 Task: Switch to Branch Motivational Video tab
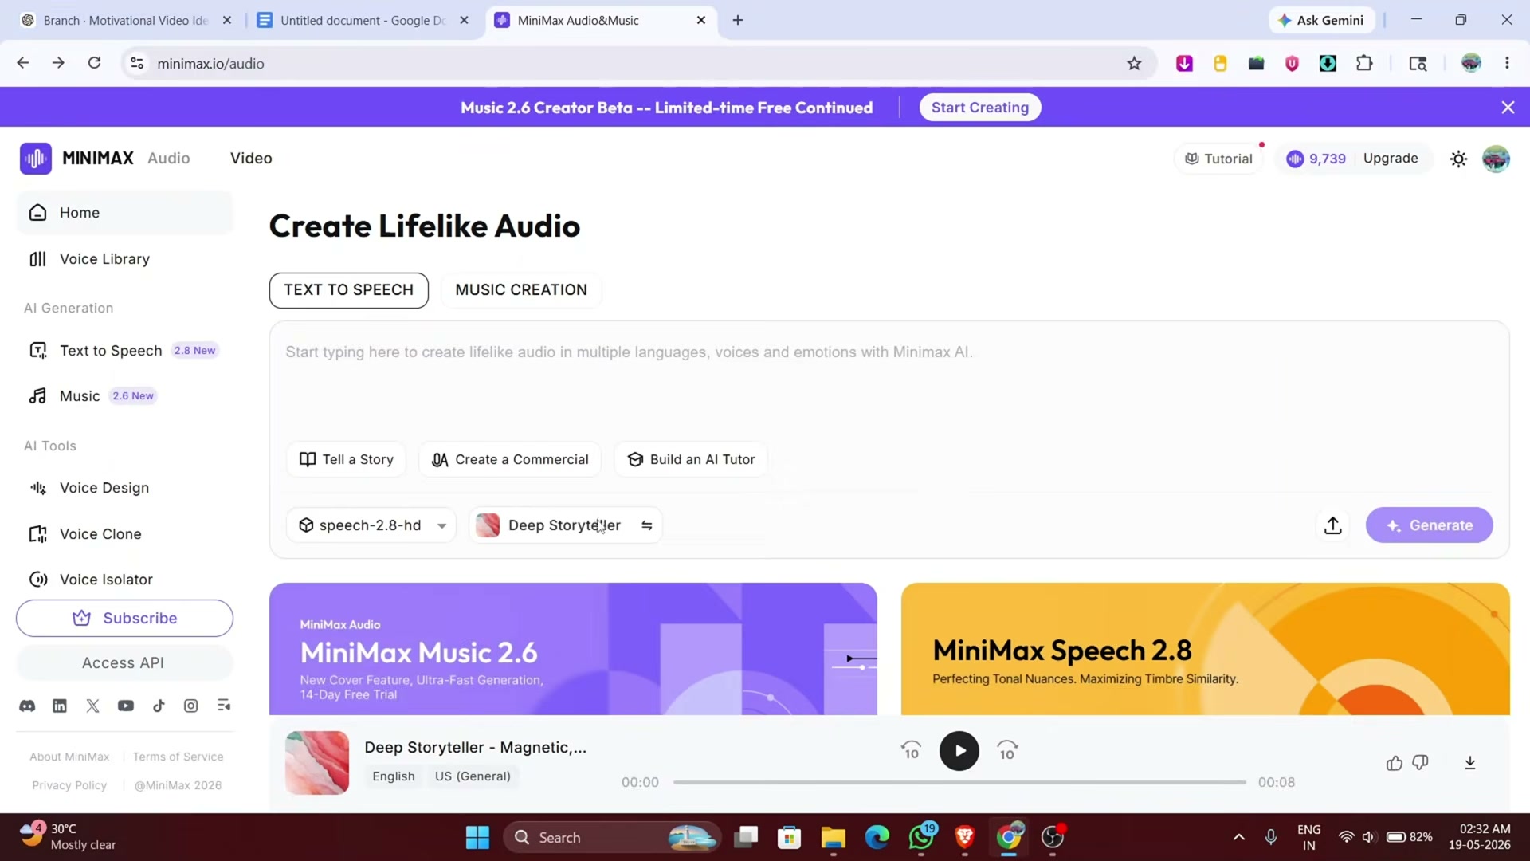125,20
